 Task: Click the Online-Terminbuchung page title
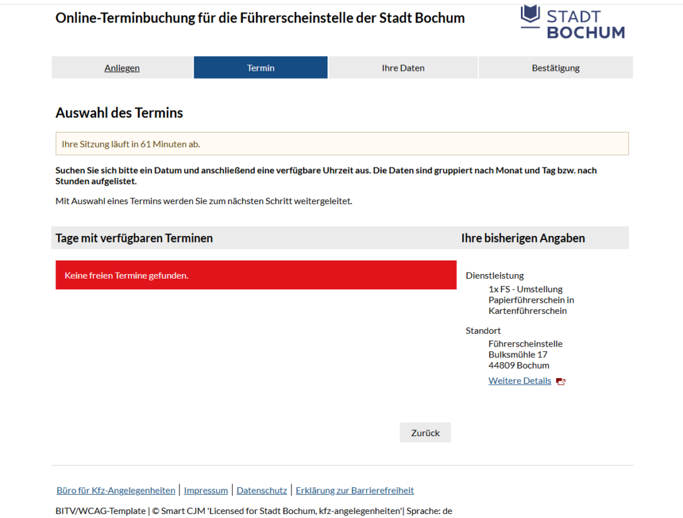[x=260, y=18]
